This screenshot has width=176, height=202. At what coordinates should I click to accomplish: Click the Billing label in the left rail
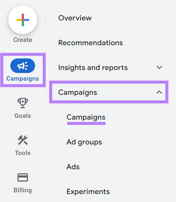click(x=23, y=190)
